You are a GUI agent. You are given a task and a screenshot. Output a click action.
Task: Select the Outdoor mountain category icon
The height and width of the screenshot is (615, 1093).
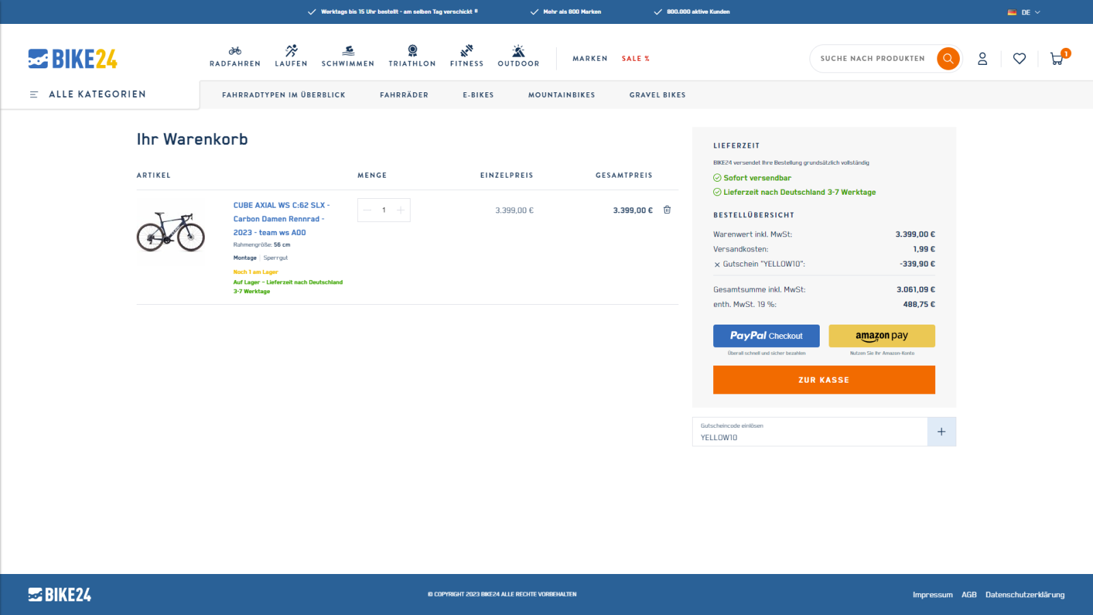click(x=518, y=51)
